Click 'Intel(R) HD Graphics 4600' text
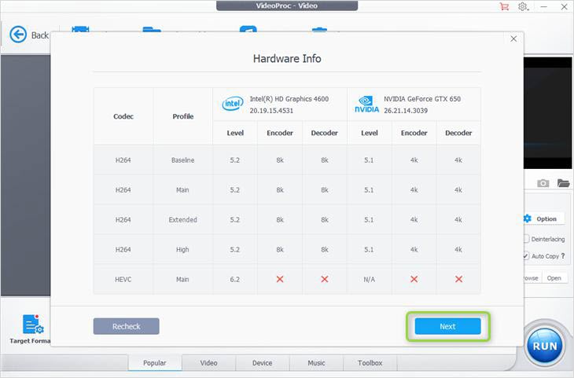 pyautogui.click(x=289, y=99)
